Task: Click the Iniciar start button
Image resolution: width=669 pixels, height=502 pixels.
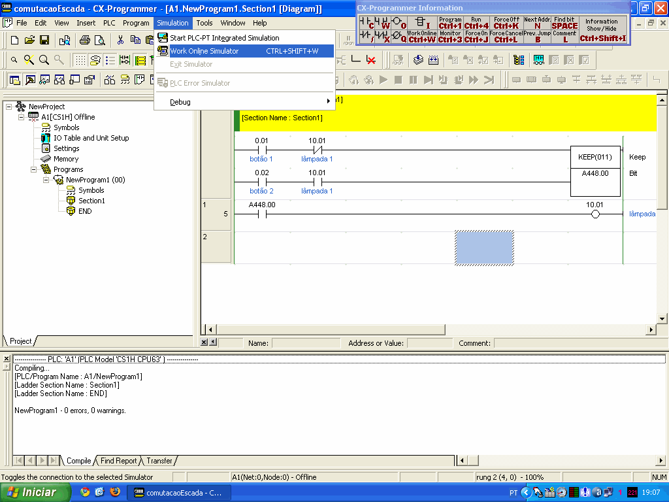Action: click(35, 493)
